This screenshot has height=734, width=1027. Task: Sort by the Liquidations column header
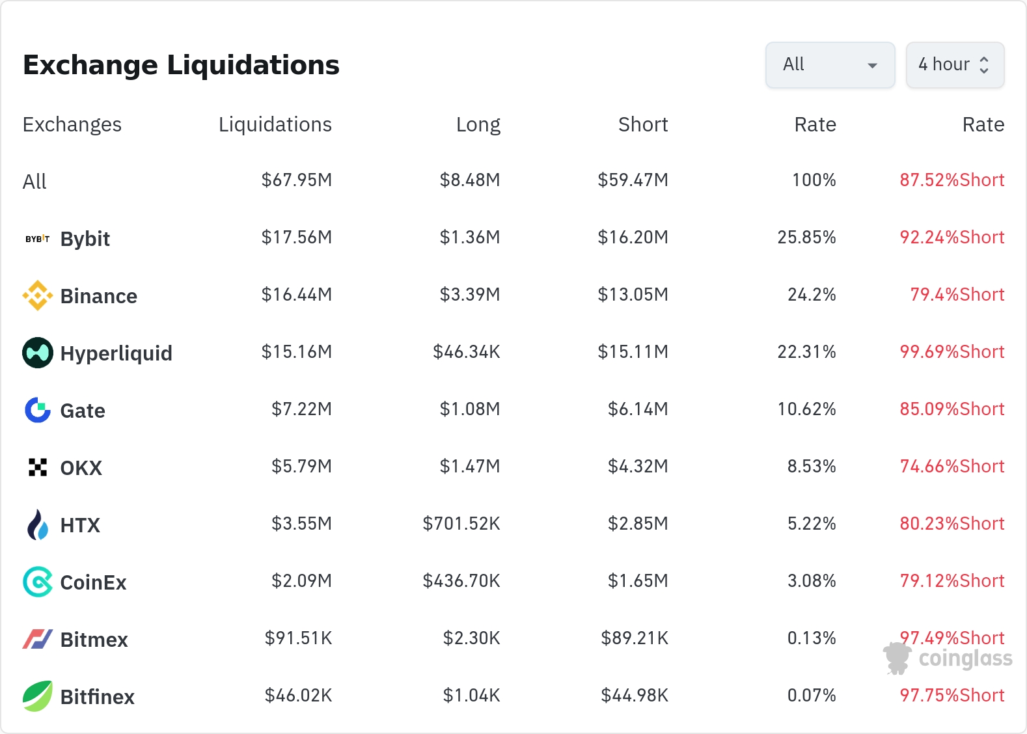[275, 124]
